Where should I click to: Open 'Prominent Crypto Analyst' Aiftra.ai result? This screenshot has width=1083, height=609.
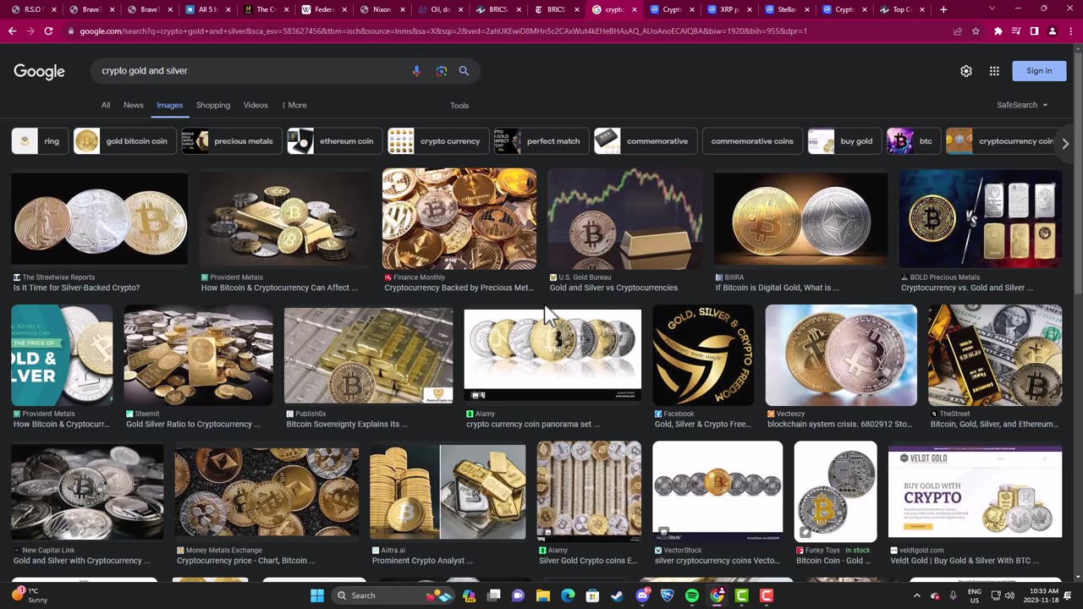[x=421, y=561]
